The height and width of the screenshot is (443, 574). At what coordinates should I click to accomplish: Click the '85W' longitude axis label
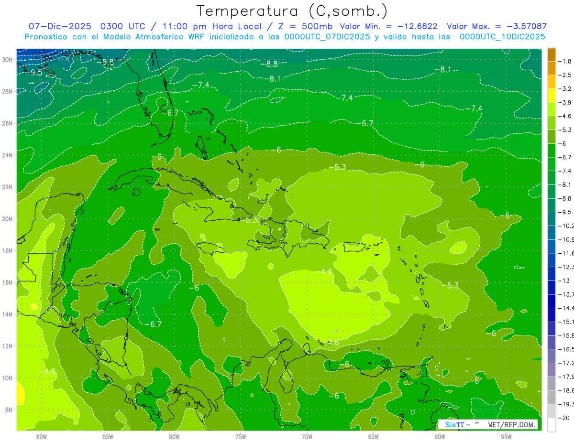coord(108,437)
